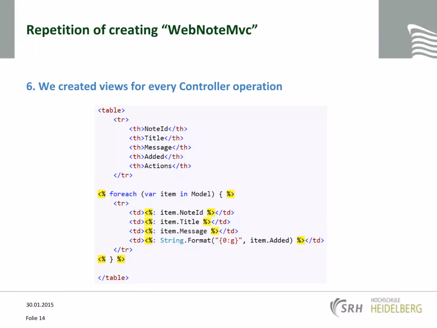
Task: Click the SRH Hochschule Heidelberg logo
Action: coord(376,307)
